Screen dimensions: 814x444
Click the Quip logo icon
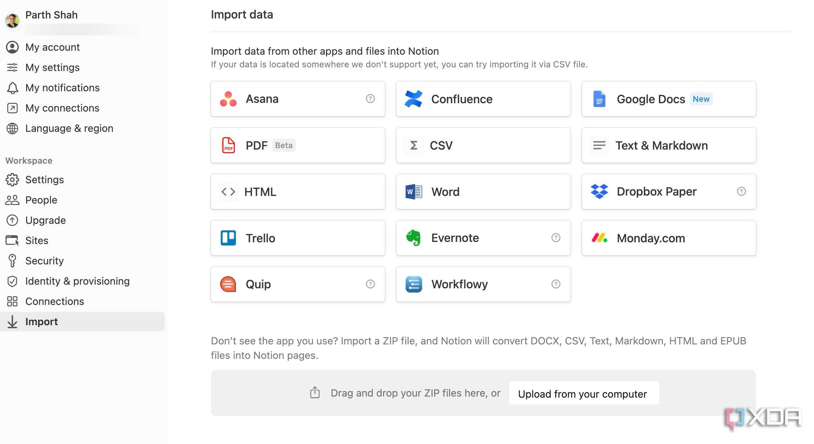[x=228, y=284]
